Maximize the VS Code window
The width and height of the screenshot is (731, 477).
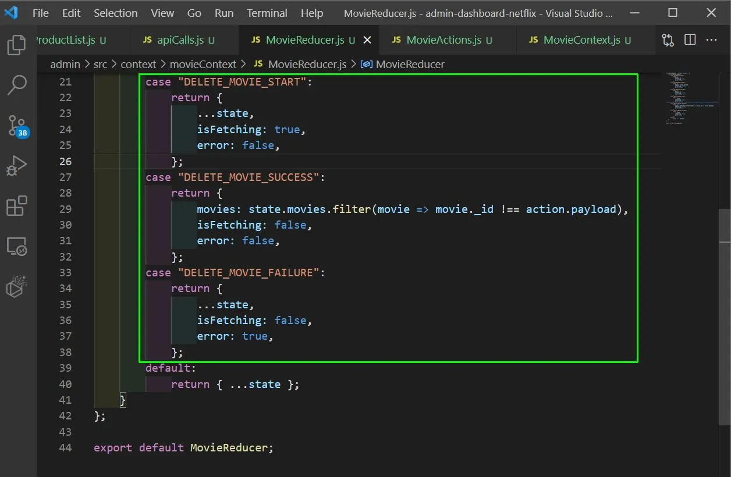click(672, 13)
